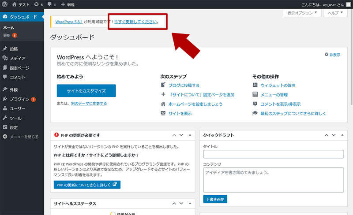This screenshot has height=215, width=353.
Task: Click こんにちは、wp_user さん account greeting
Action: click(323, 4)
